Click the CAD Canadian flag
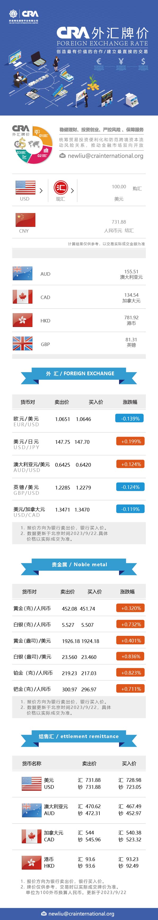Image resolution: width=158 pixels, height=920 pixels. (23, 296)
